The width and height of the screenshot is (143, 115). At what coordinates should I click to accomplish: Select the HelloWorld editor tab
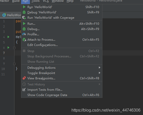tap(12, 15)
